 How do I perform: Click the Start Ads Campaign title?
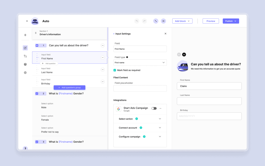click(x=136, y=108)
